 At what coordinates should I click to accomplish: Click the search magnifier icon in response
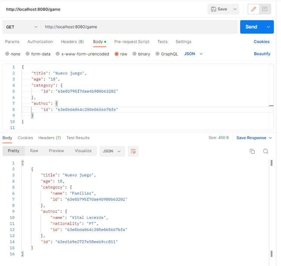(265, 151)
